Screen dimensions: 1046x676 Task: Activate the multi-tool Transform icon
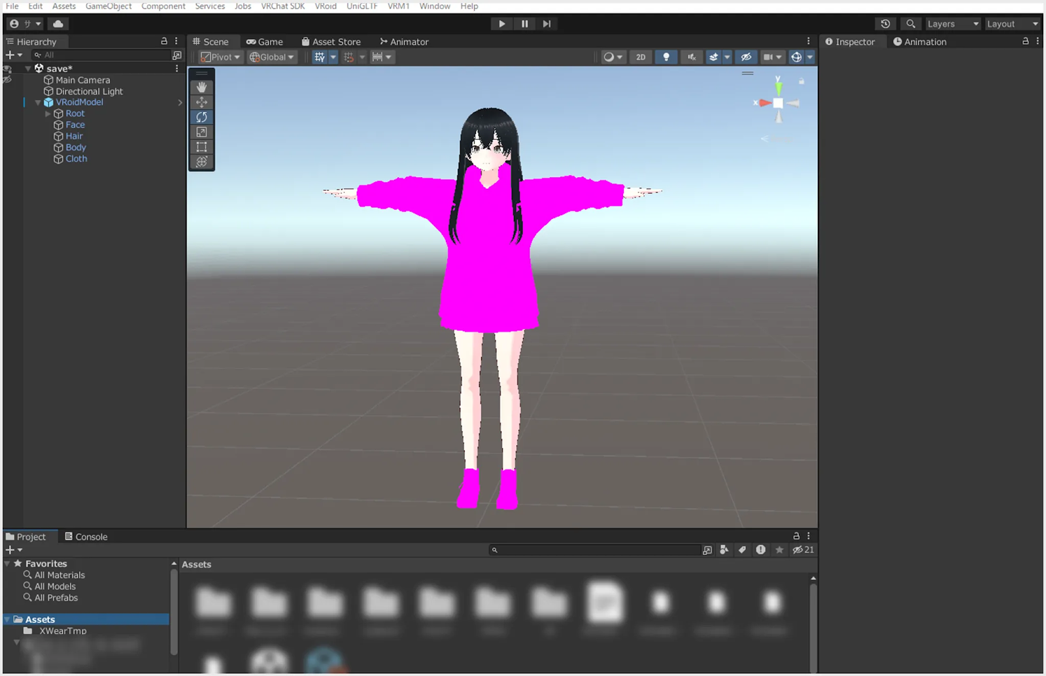201,161
